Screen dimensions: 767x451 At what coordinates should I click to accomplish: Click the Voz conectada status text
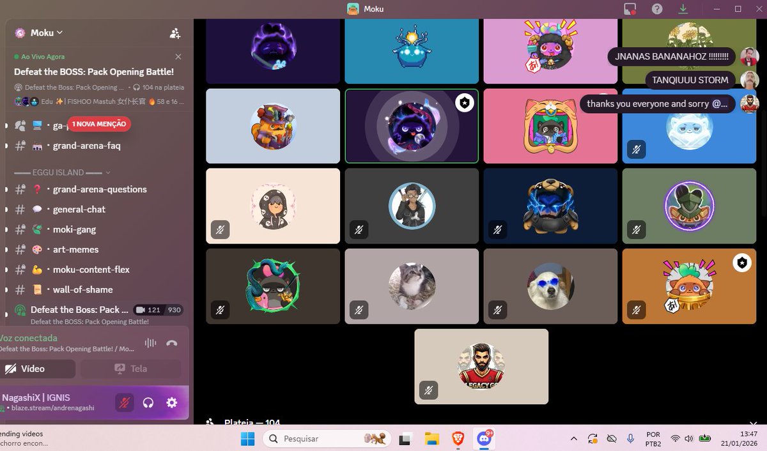tap(28, 338)
